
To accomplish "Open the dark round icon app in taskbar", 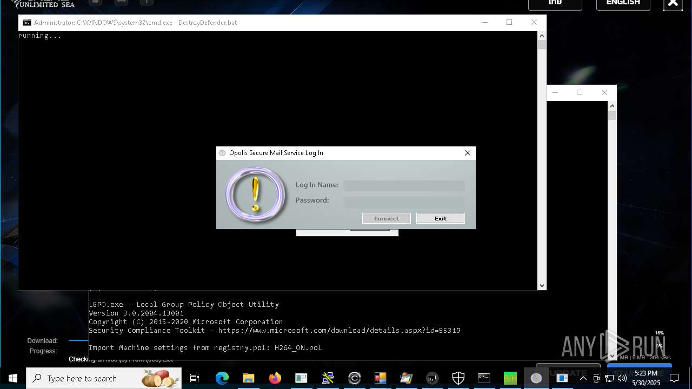I will 432,378.
